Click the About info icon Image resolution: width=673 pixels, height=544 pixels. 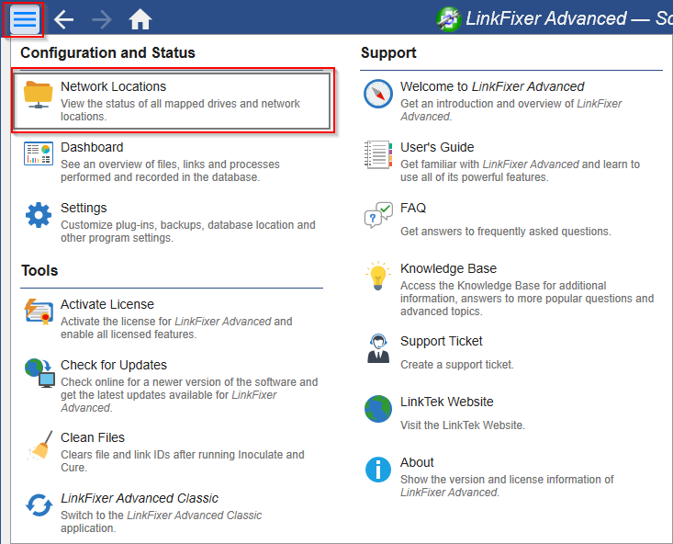377,470
